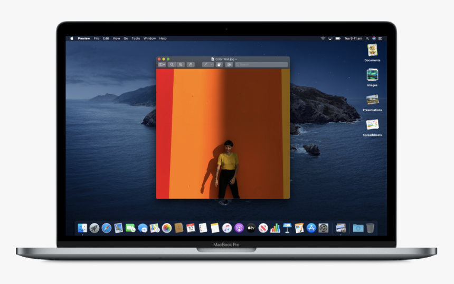Open the File menu
454x284 pixels.
[97, 38]
